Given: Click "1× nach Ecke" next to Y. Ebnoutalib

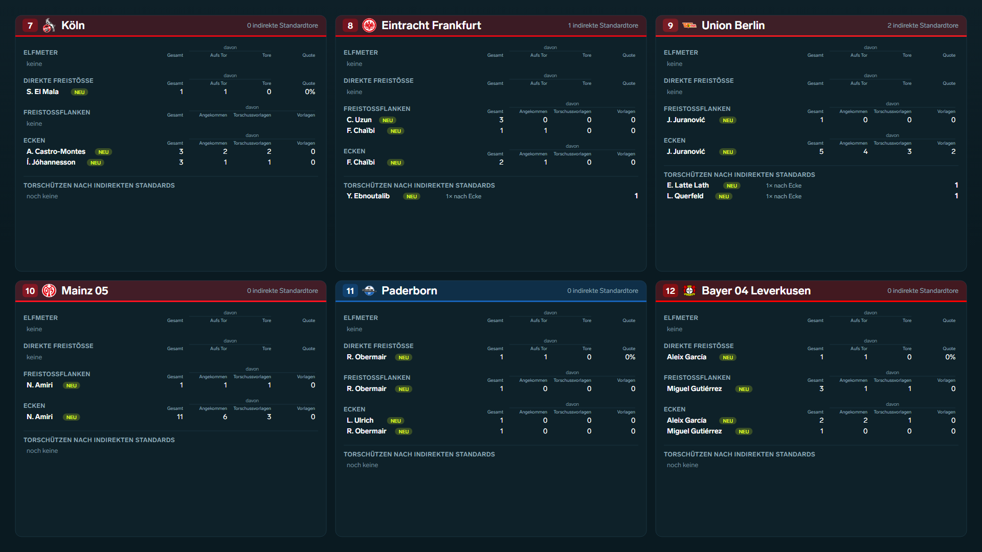Looking at the screenshot, I should (x=463, y=196).
